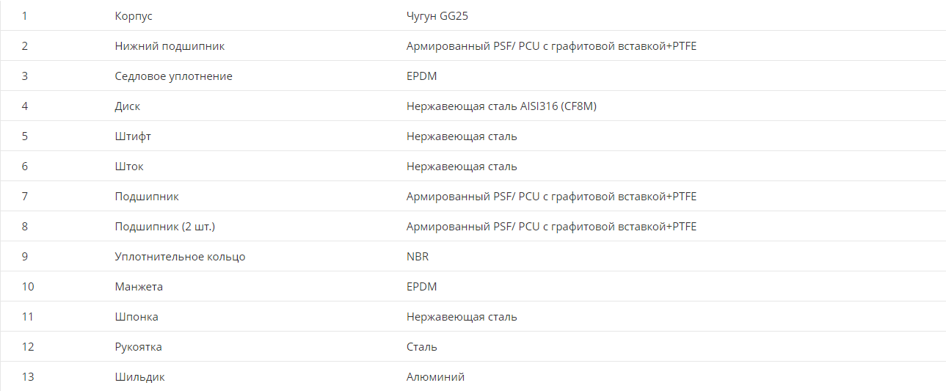Click row number 1 in the table

25,15
